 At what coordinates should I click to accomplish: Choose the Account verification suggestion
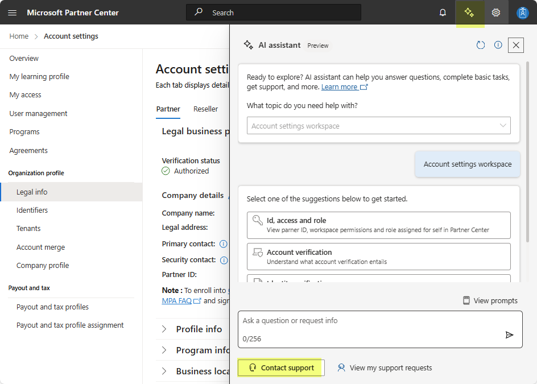pos(378,257)
